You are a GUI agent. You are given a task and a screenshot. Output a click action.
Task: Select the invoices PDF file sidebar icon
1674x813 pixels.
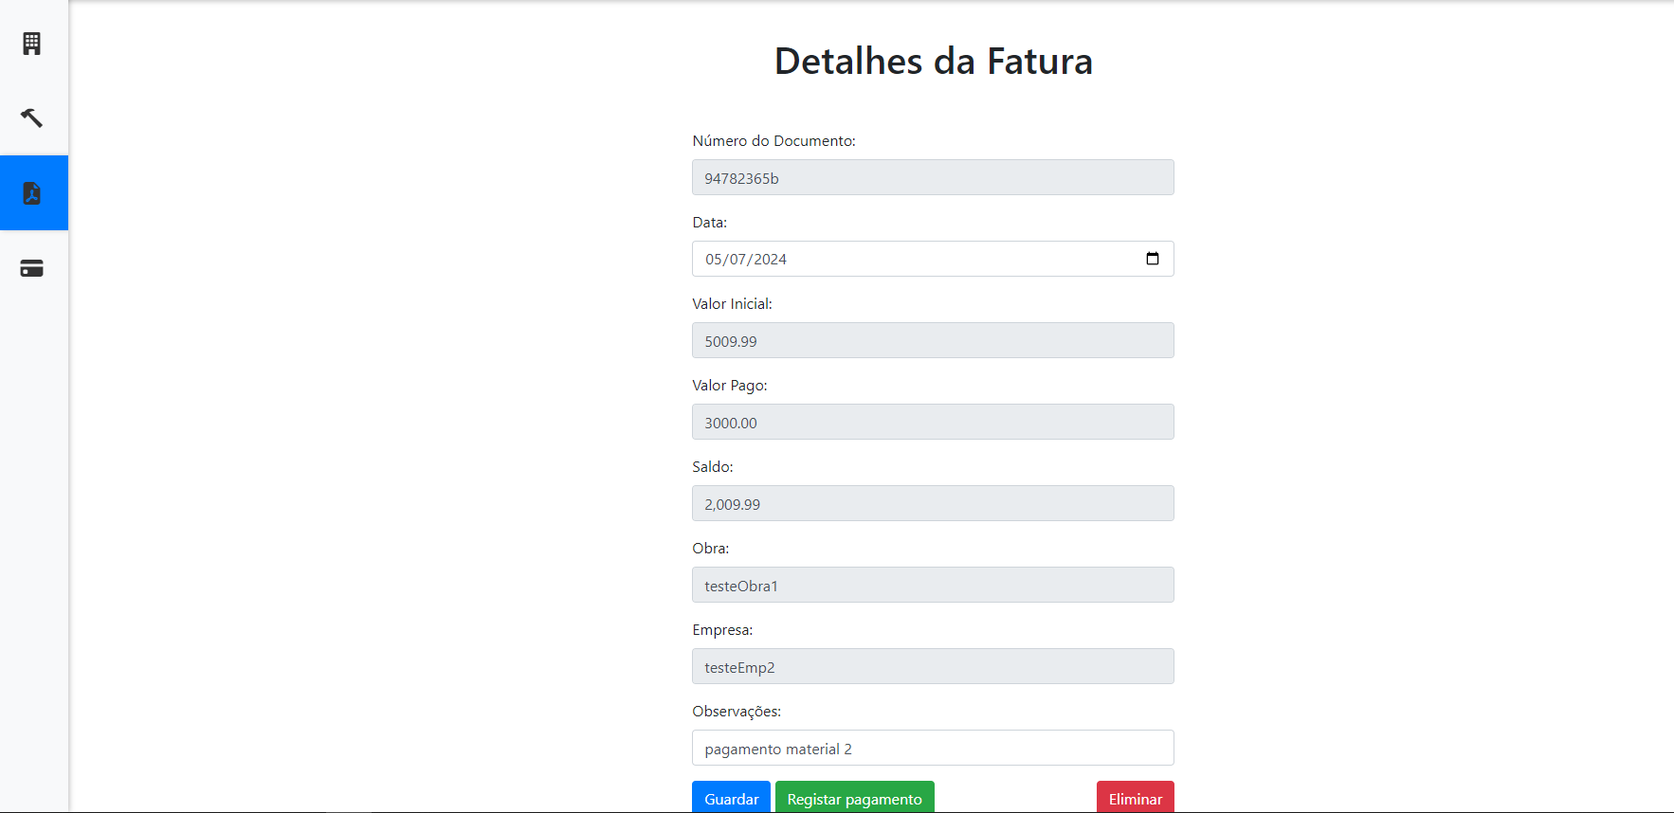point(32,193)
